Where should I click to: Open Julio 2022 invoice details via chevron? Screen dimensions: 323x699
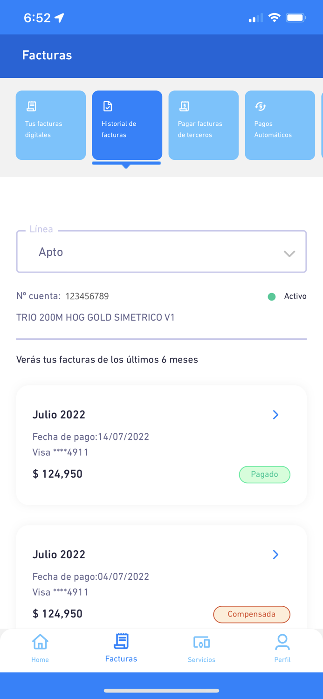(275, 415)
